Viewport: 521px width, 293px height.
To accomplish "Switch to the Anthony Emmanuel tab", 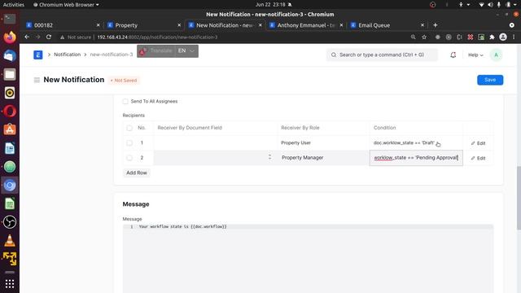I will 306,25.
